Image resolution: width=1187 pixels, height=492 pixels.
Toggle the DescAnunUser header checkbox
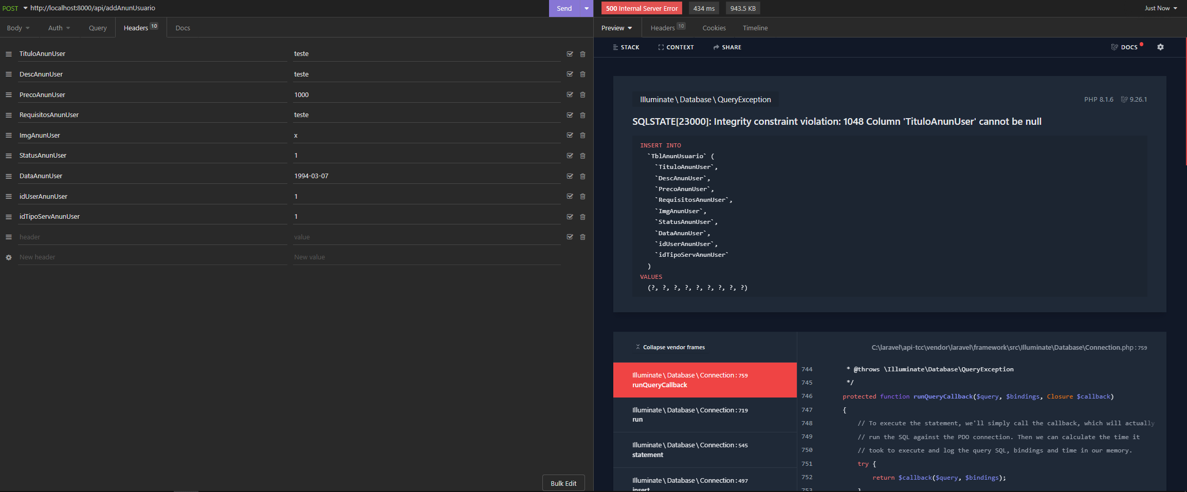coord(570,74)
